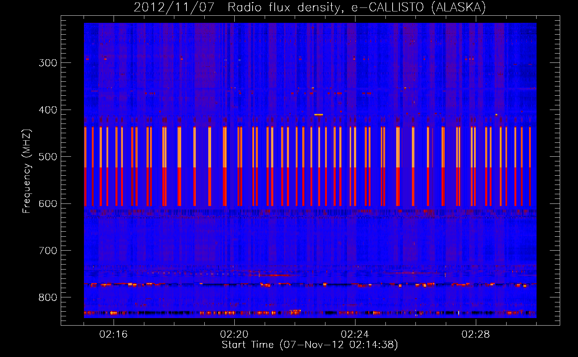Click the 700 frequency tick label
This screenshot has height=357, width=578.
[48, 251]
